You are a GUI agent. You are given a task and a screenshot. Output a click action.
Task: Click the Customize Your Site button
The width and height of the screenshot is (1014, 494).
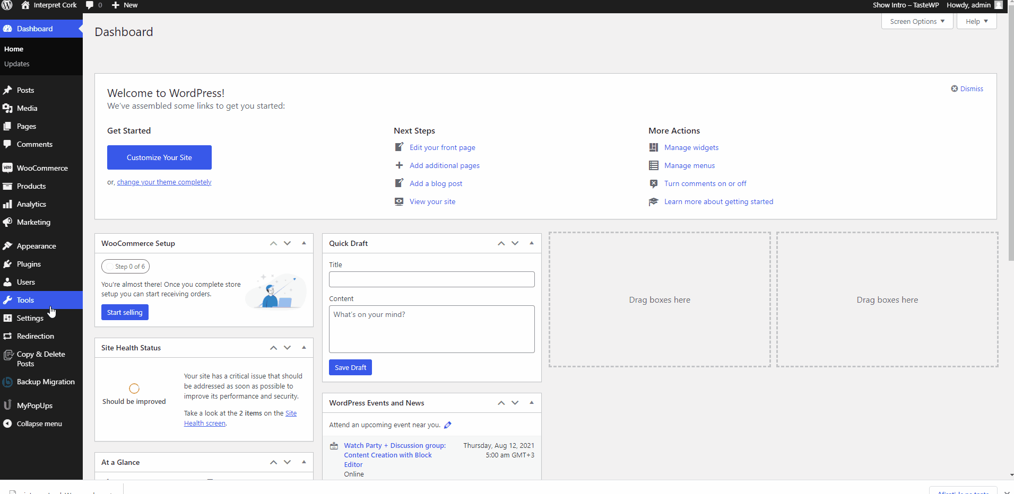tap(159, 157)
